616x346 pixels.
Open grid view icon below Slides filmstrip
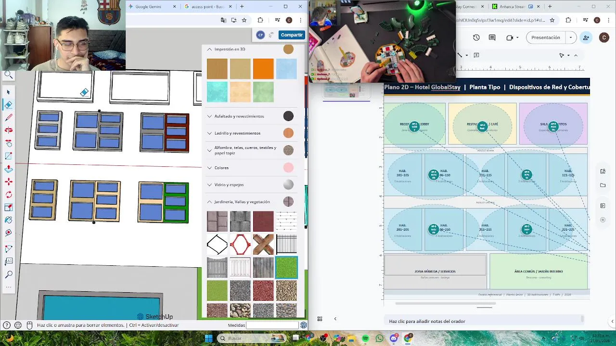320,319
